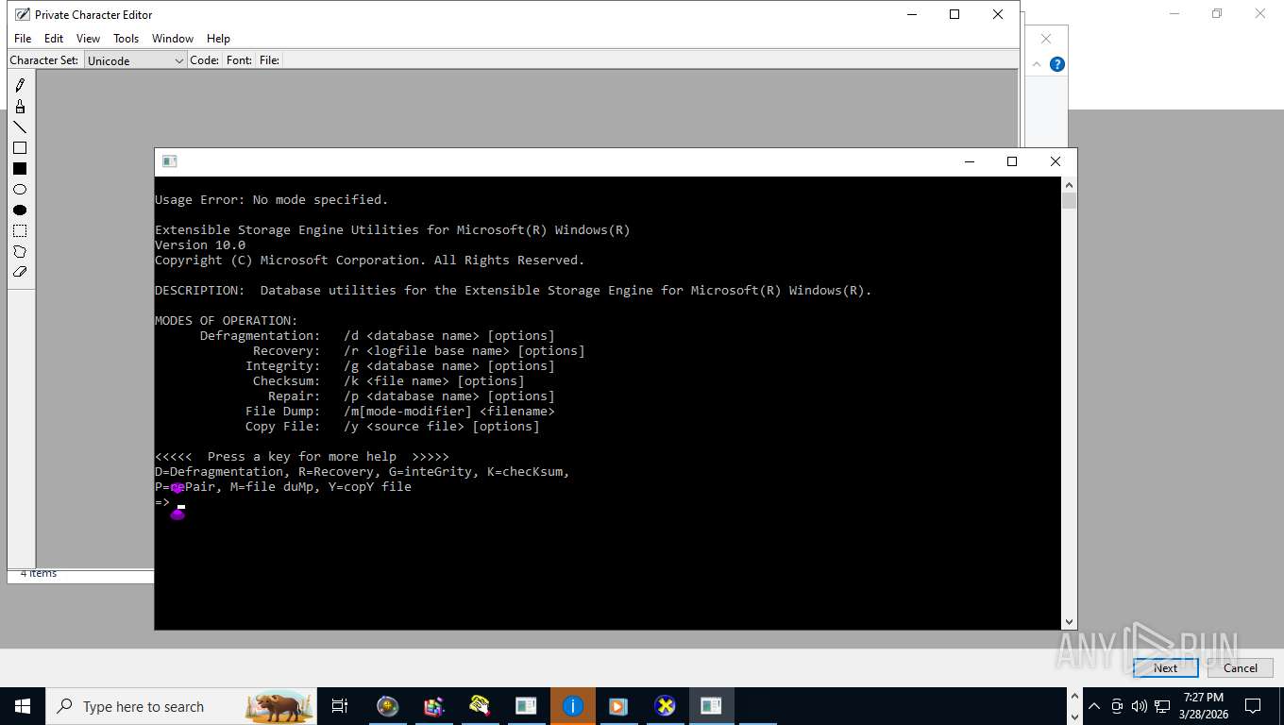Click the taskbar speaker volume icon

pyautogui.click(x=1140, y=706)
